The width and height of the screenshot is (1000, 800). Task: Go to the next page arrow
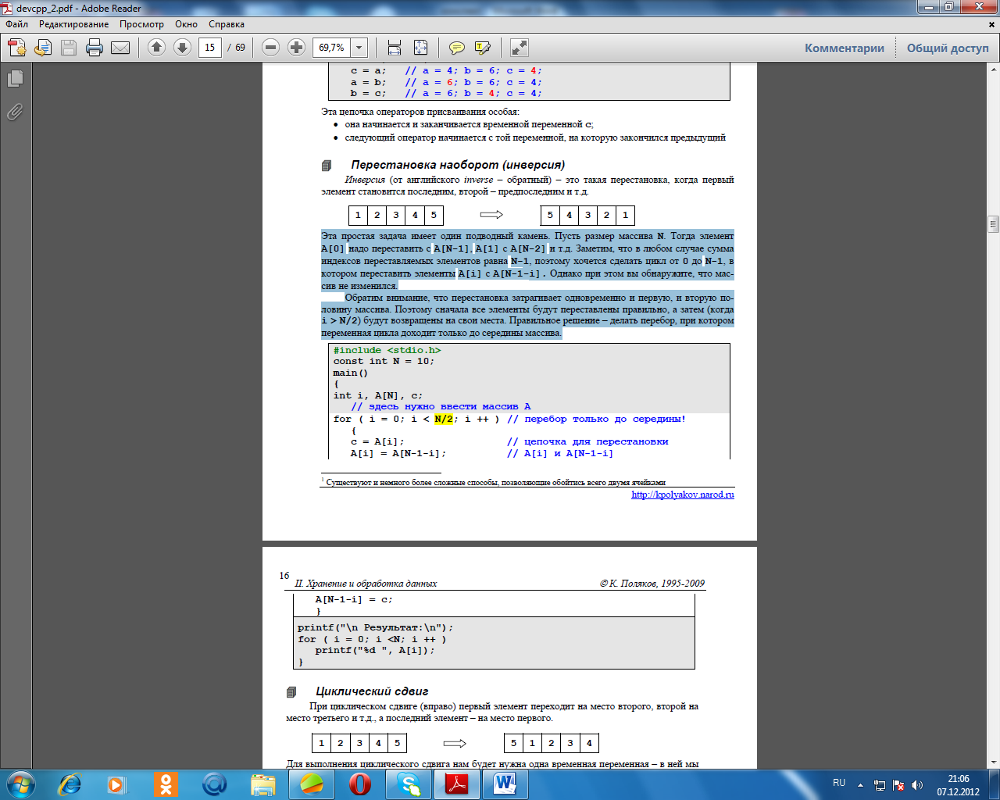[x=182, y=48]
